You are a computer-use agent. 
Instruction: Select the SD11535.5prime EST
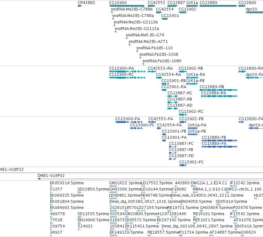80,217
